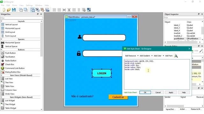Collapse the Spacers category in Widget Box

(1, 39)
